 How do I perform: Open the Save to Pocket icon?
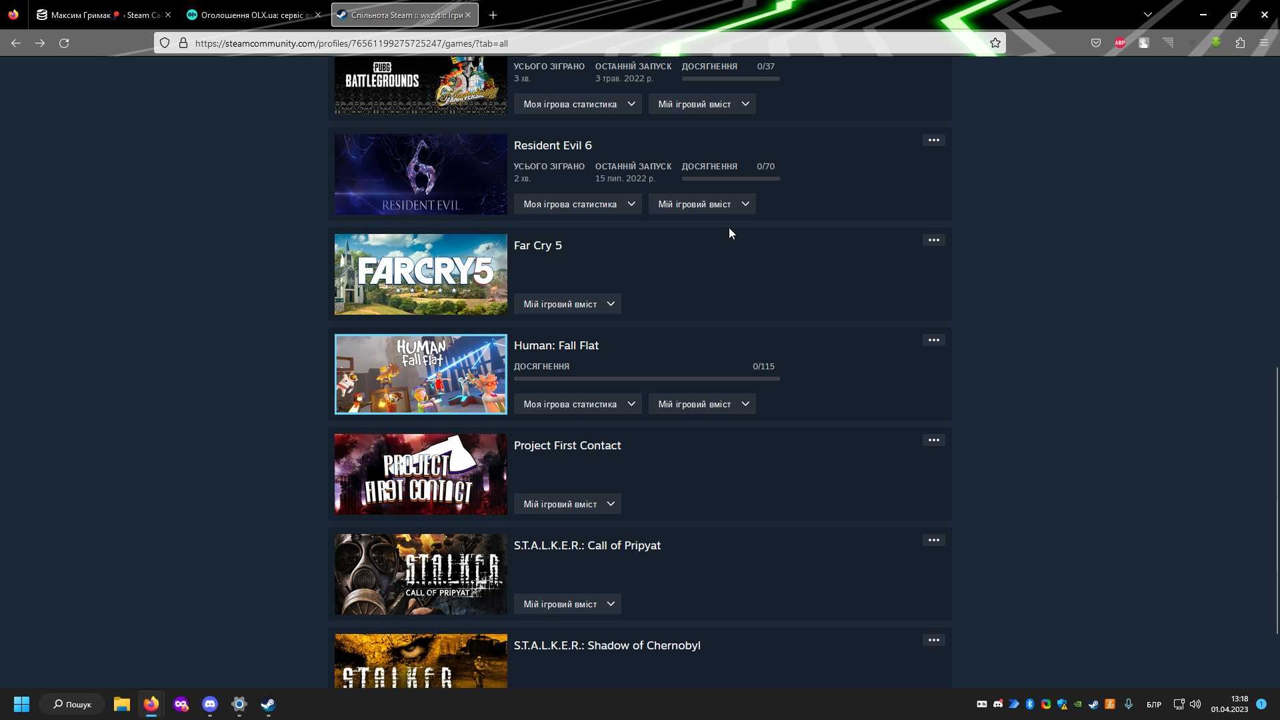[x=1095, y=43]
